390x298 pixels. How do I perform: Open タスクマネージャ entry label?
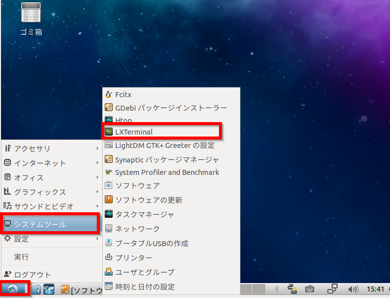pyautogui.click(x=144, y=214)
